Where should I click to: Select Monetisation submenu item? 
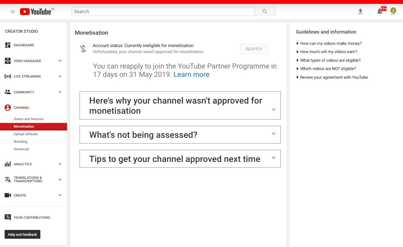[34, 127]
